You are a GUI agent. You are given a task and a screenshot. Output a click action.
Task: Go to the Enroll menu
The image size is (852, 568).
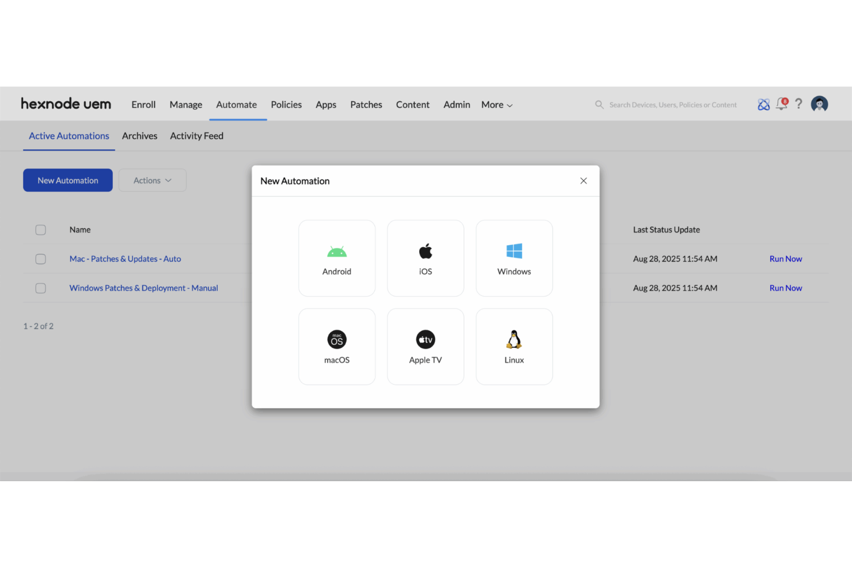coord(143,105)
